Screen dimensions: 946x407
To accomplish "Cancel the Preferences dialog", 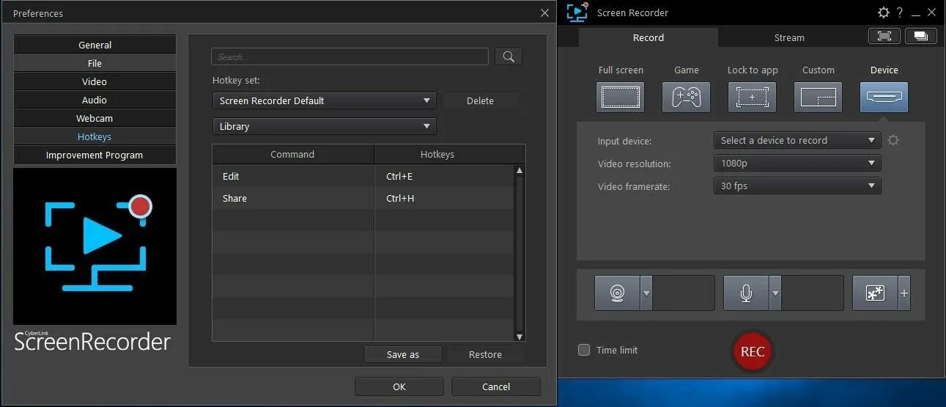I will tap(496, 386).
